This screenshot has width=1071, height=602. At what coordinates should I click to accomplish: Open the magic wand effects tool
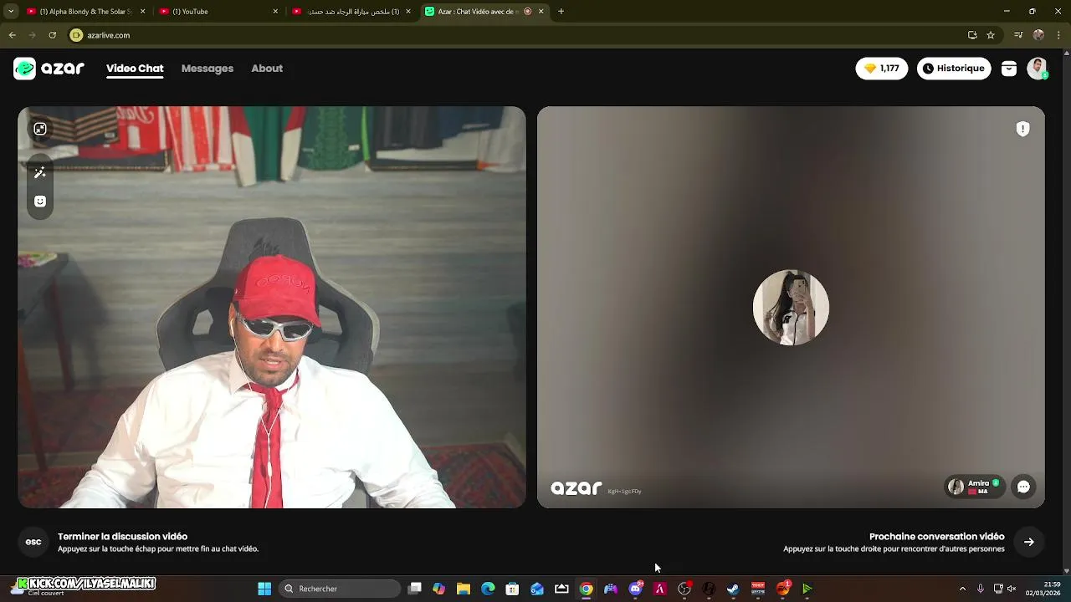click(39, 172)
